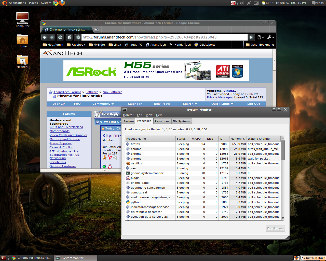
Task: Go forward in Chrome browser
Action: pyautogui.click(x=52, y=37)
